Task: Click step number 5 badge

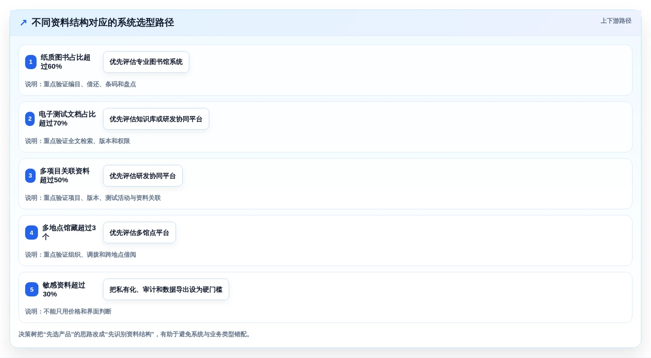Action: point(32,289)
